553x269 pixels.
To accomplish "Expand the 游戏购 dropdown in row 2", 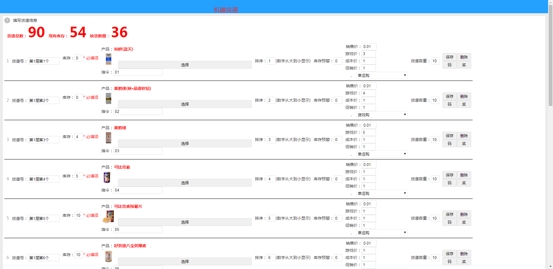I will (382, 115).
